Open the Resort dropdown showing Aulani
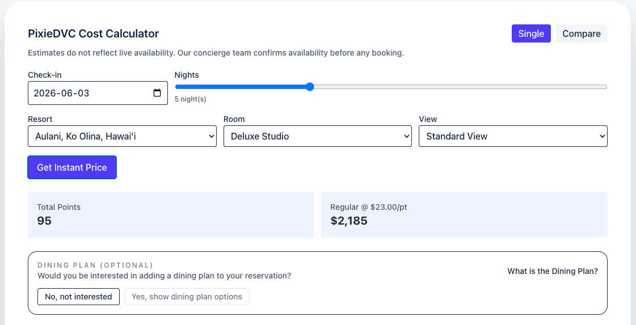The width and height of the screenshot is (636, 325). [122, 136]
